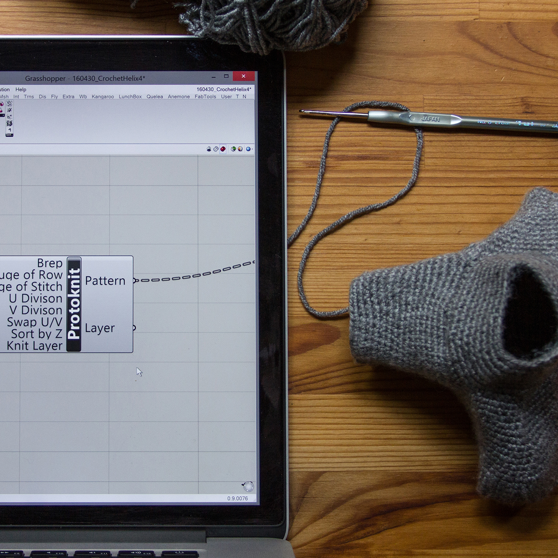Select the Protoknit component label
The width and height of the screenshot is (558, 558).
pos(74,304)
